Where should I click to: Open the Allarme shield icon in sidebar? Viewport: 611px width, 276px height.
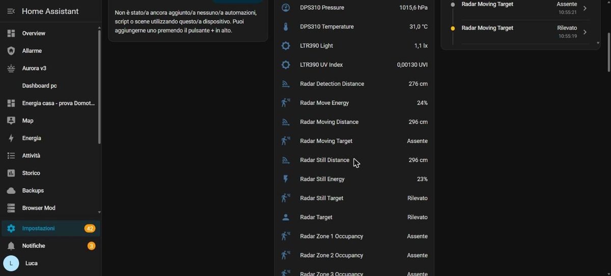coord(11,51)
